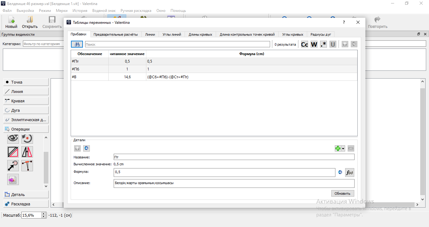Remove the selected increment with minus button
The width and height of the screenshot is (429, 227).
[351, 148]
